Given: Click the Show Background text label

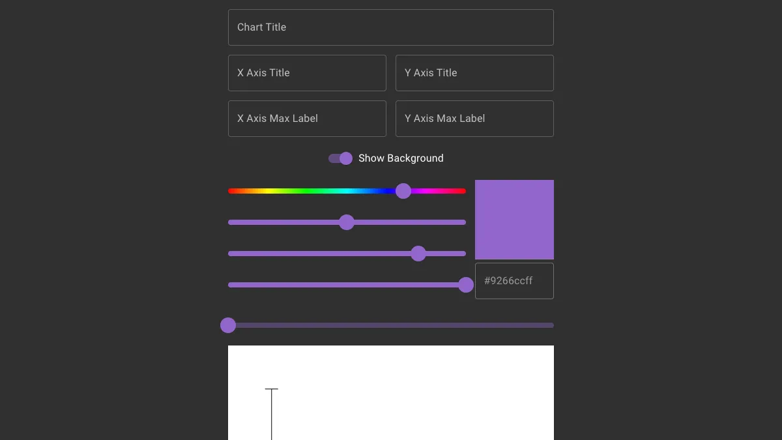Looking at the screenshot, I should [401, 158].
